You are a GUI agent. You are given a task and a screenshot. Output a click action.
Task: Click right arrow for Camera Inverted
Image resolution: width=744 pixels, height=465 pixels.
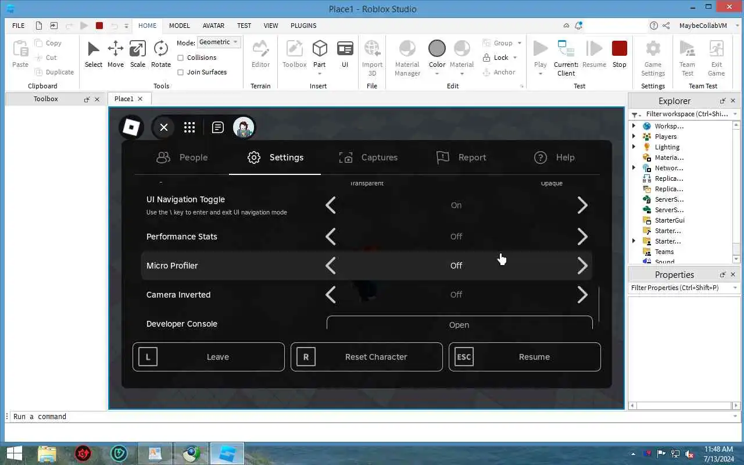582,295
